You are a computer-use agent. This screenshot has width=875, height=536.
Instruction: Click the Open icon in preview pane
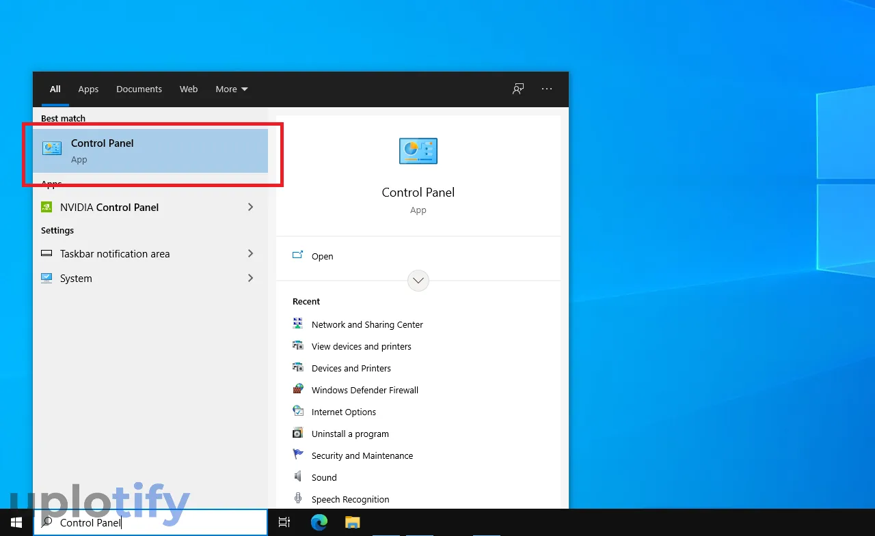(x=298, y=255)
